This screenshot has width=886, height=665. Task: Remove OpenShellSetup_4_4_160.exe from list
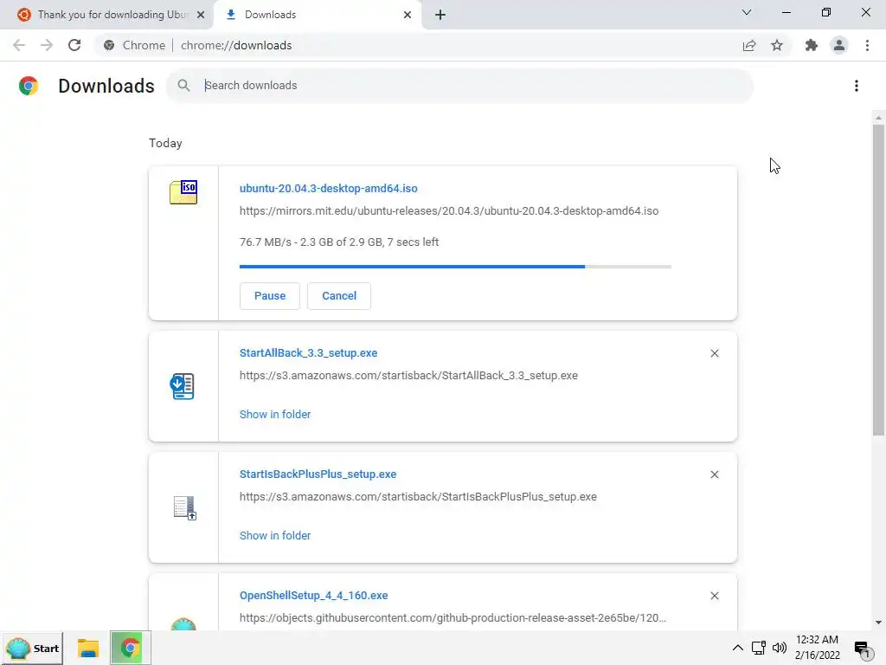715,596
